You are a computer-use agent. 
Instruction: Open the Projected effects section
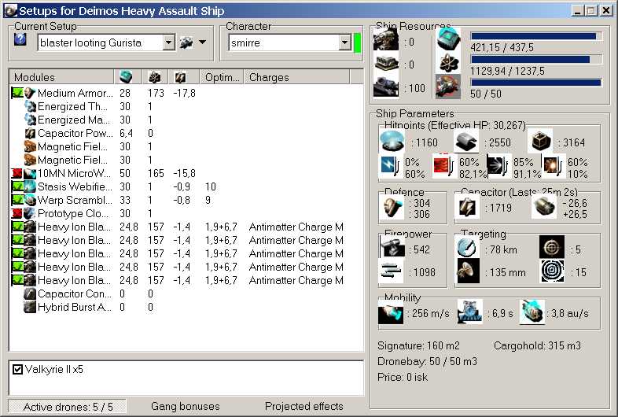click(303, 406)
